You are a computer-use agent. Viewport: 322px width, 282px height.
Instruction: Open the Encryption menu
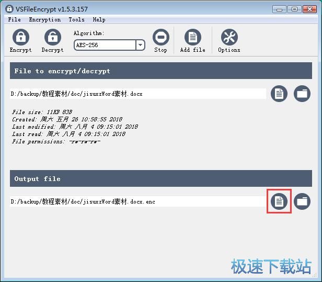point(45,19)
